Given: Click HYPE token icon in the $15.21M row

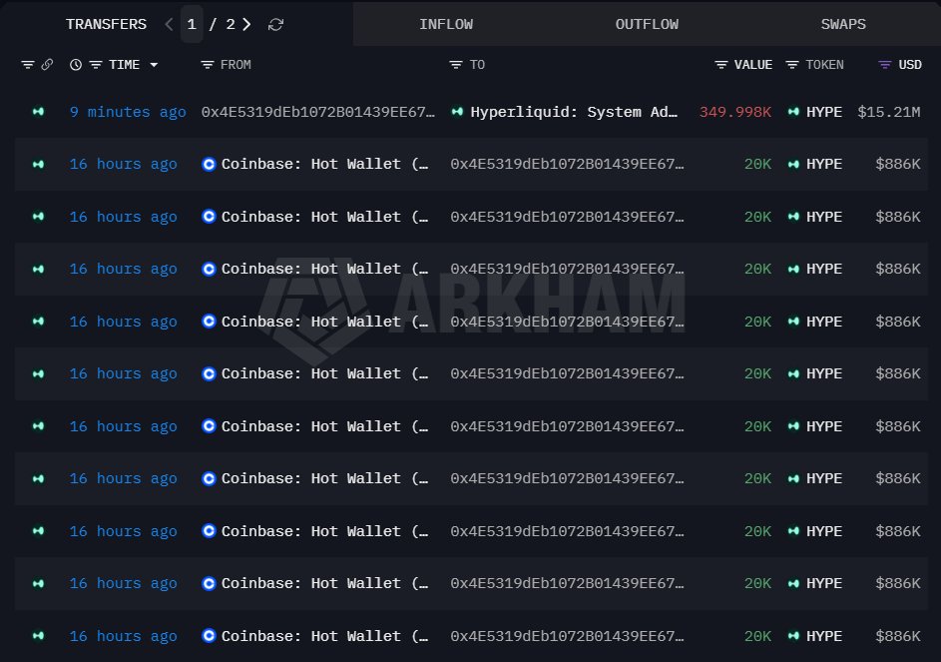Looking at the screenshot, I should click(793, 112).
